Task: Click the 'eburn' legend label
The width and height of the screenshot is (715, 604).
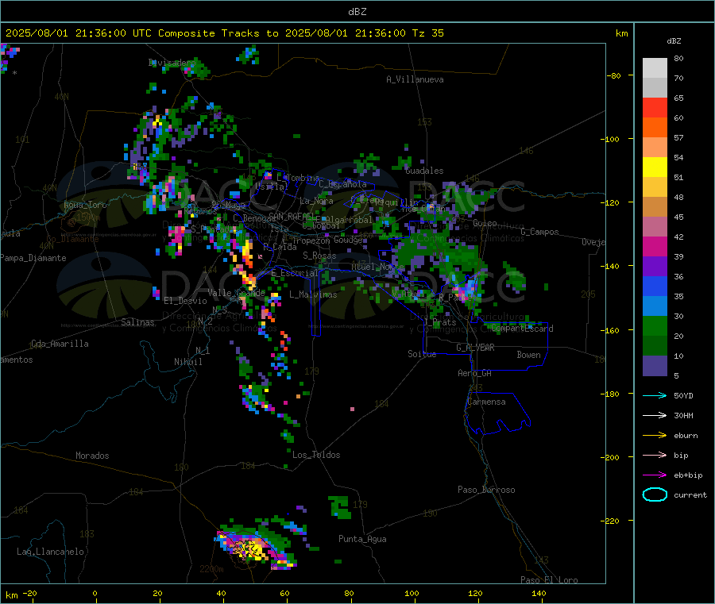Action: [686, 436]
